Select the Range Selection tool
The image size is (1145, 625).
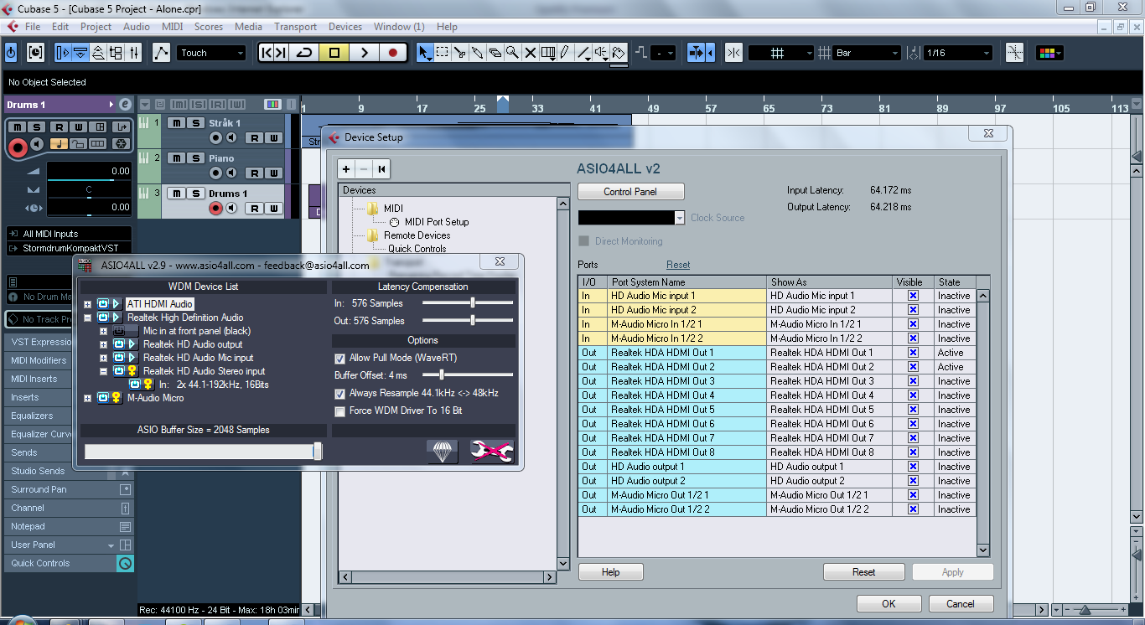pyautogui.click(x=443, y=53)
